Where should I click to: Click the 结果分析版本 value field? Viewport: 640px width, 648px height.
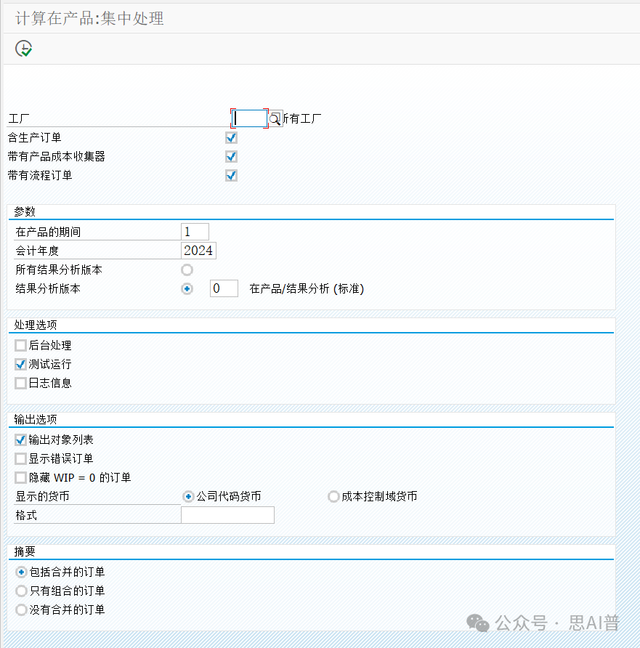pyautogui.click(x=224, y=288)
